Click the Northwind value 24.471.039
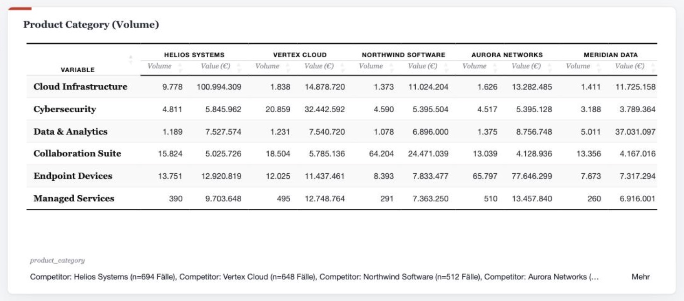The width and height of the screenshot is (684, 301). 428,153
